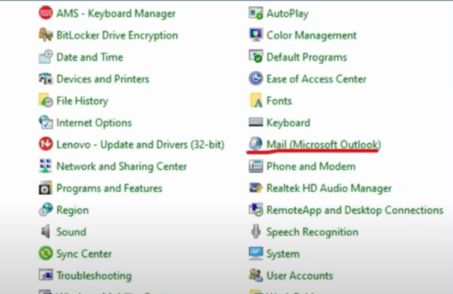Image resolution: width=453 pixels, height=294 pixels.
Task: Open the Default Programs link
Action: [306, 57]
